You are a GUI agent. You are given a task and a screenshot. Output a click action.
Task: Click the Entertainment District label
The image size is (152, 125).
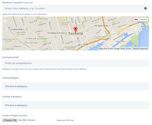click(70, 48)
